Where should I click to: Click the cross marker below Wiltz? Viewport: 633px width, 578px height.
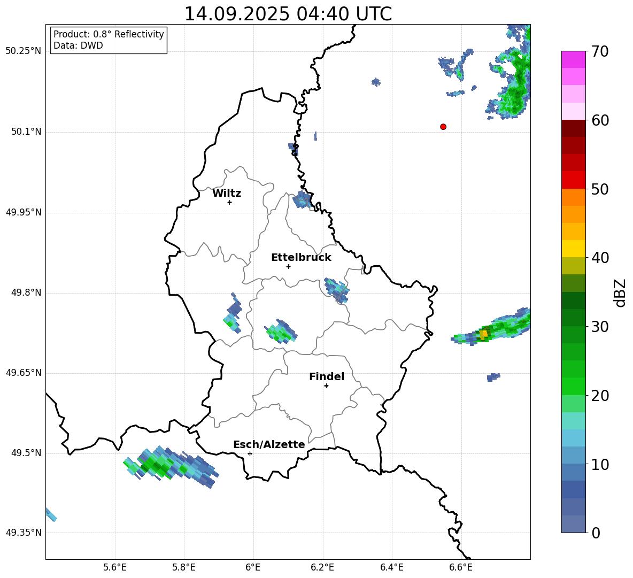230,202
